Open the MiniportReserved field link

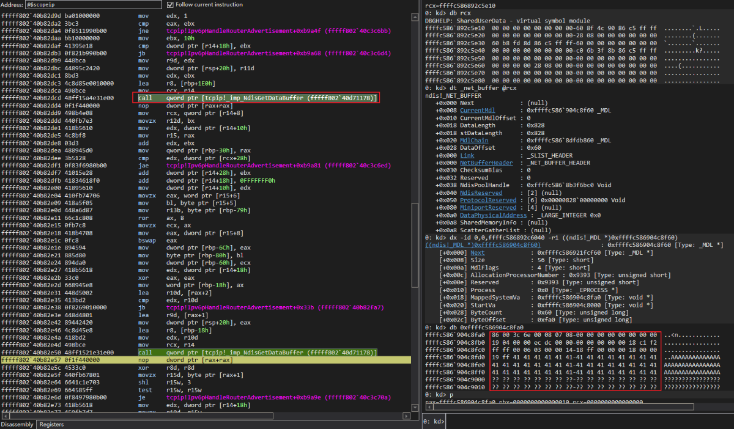tap(487, 208)
